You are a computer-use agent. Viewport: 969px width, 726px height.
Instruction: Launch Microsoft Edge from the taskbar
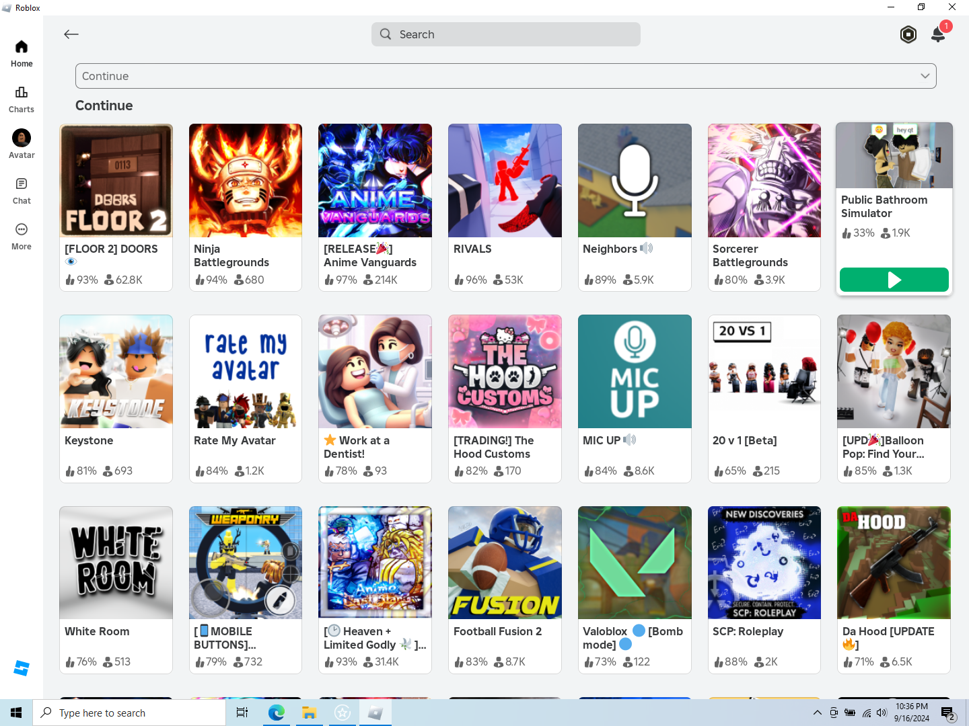[276, 713]
